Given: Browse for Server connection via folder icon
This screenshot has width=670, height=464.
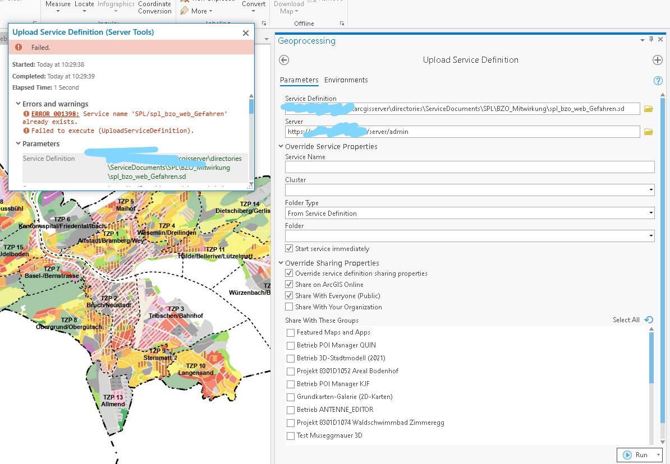Looking at the screenshot, I should tap(649, 132).
